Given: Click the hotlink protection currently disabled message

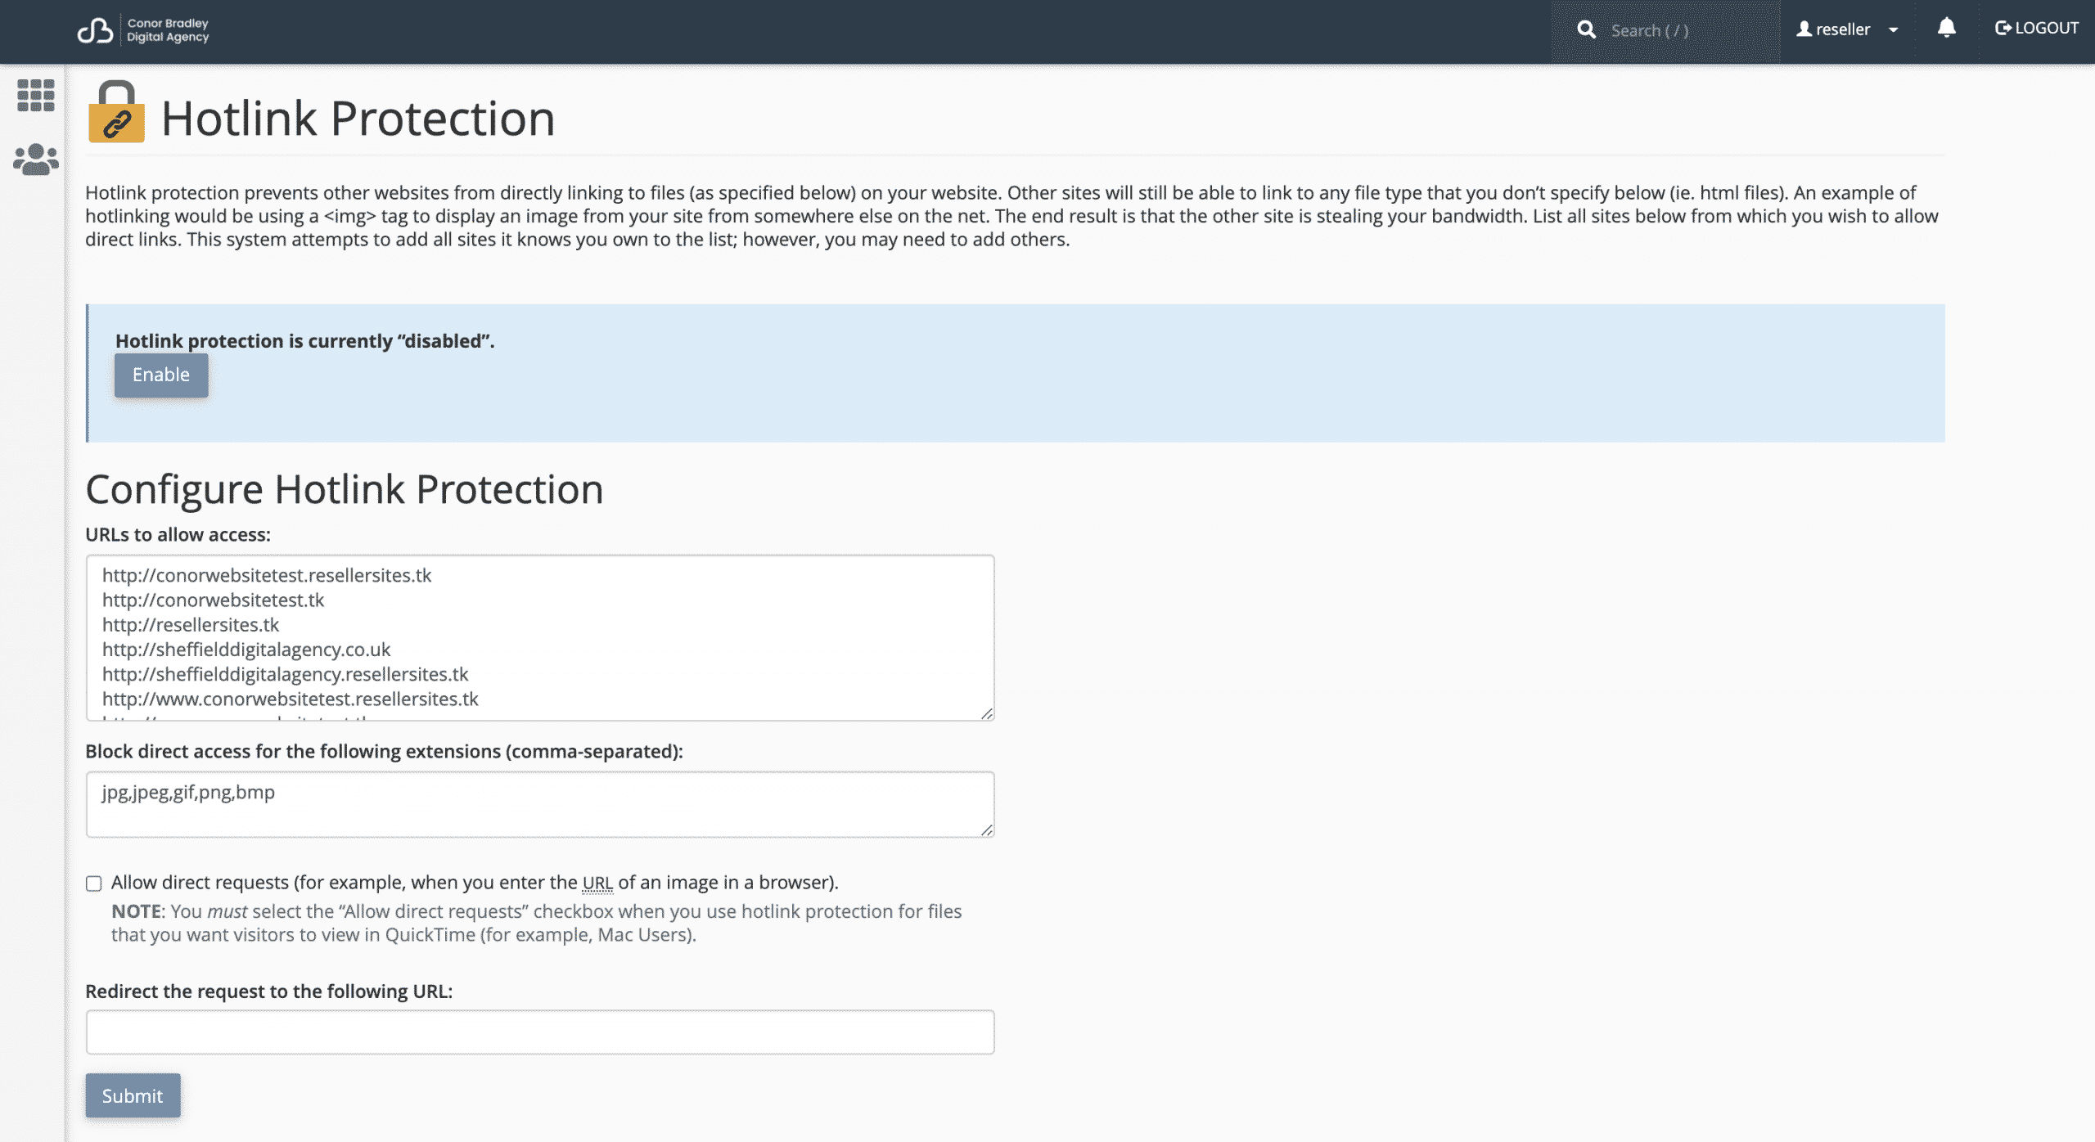Looking at the screenshot, I should coord(305,341).
